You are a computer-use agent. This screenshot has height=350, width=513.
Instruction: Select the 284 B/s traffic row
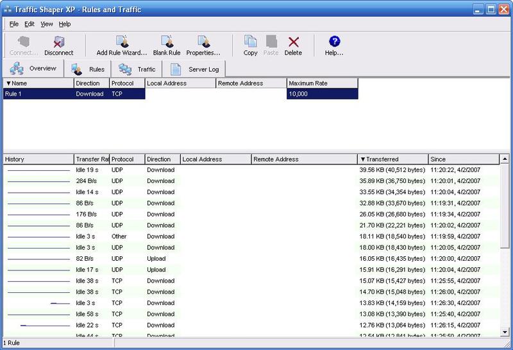click(x=251, y=181)
